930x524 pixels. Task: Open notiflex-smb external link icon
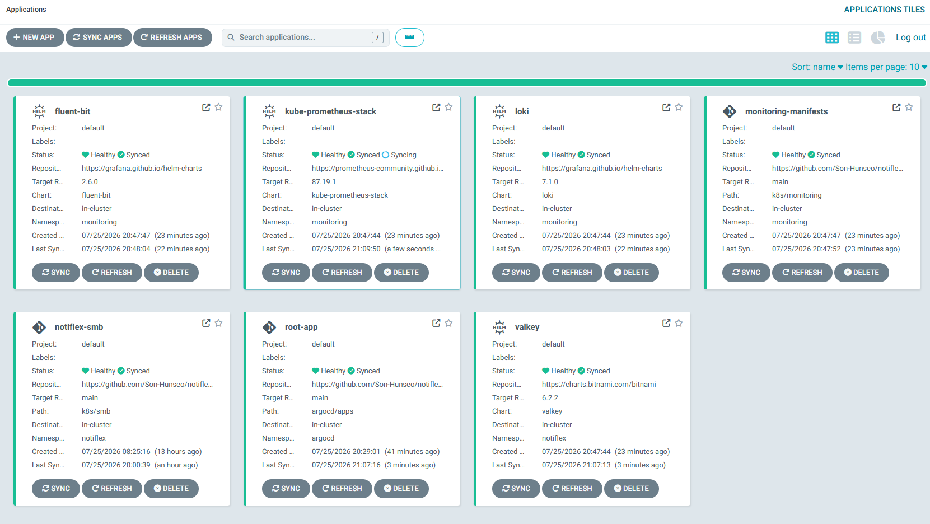206,323
